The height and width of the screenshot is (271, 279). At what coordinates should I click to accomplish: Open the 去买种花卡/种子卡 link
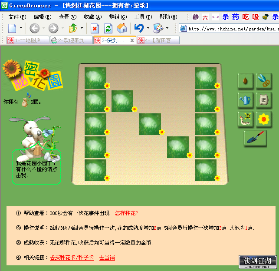tap(72, 258)
